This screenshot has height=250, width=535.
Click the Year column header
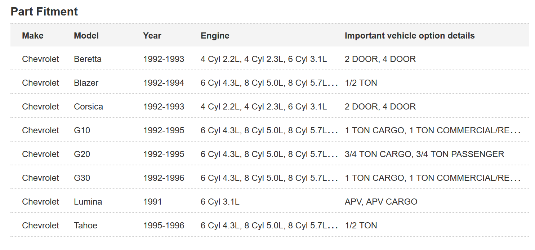(152, 36)
